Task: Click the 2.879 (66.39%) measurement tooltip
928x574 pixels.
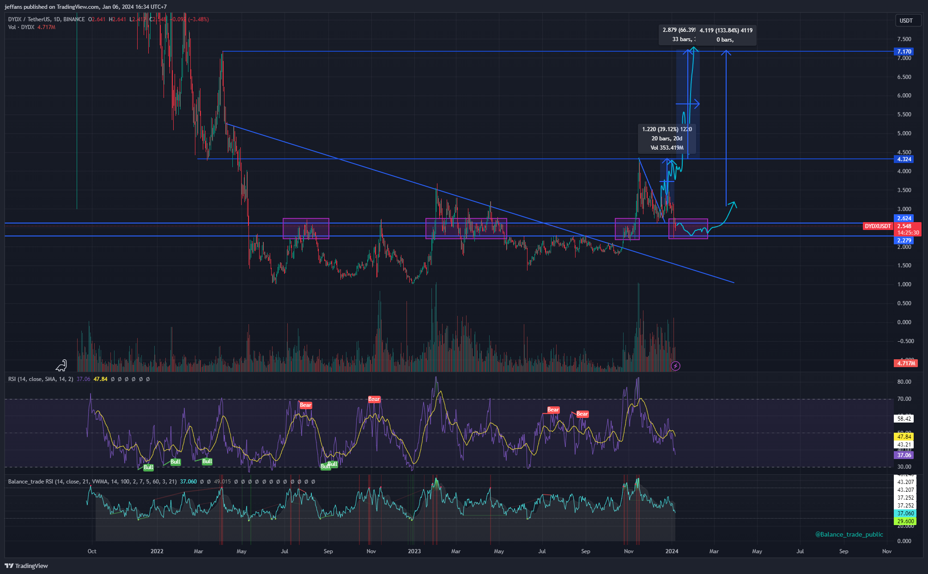Action: pos(678,35)
